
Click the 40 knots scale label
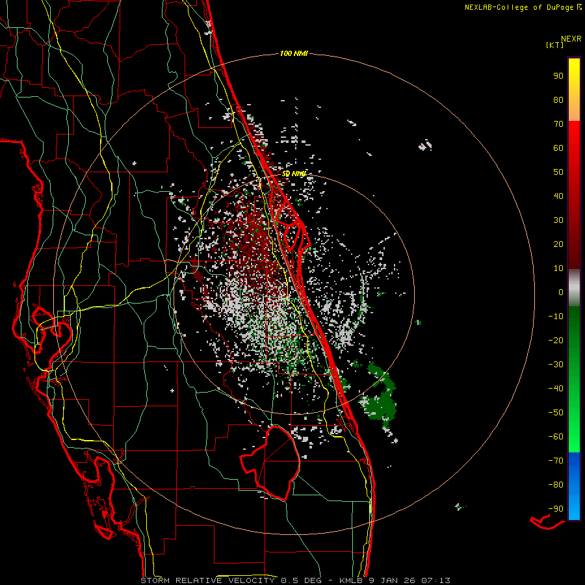coord(558,196)
